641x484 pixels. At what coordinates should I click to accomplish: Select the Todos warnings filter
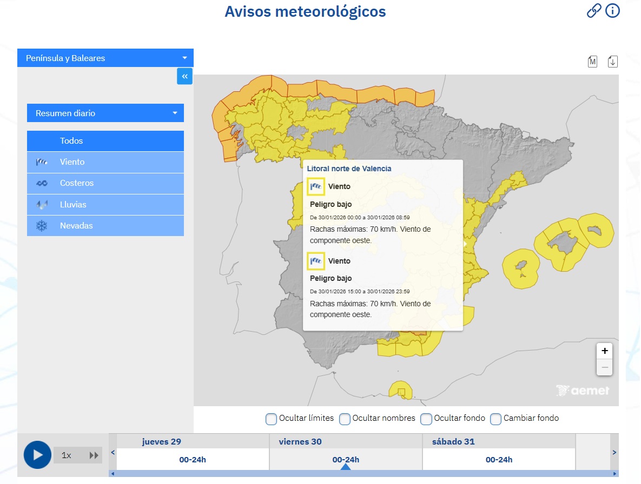point(105,140)
